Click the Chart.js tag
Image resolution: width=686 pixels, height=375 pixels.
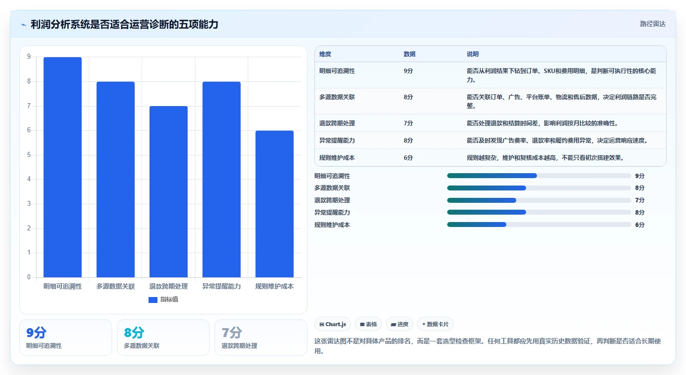click(333, 324)
